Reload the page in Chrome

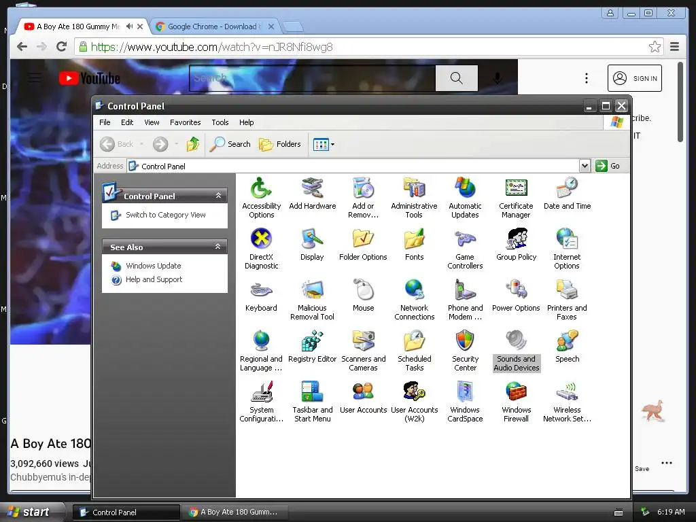tap(62, 46)
